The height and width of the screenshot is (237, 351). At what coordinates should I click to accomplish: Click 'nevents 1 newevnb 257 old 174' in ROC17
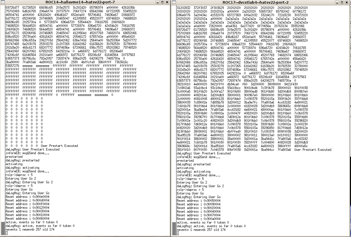(x=201, y=230)
